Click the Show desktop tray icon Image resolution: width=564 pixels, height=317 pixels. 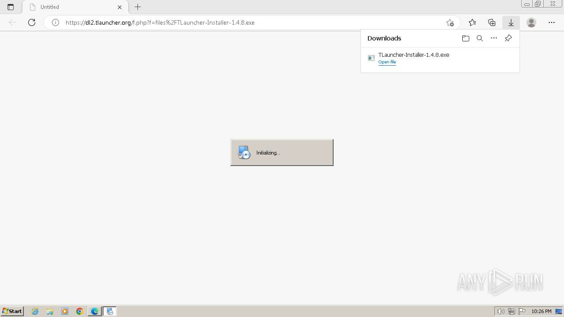pyautogui.click(x=559, y=311)
